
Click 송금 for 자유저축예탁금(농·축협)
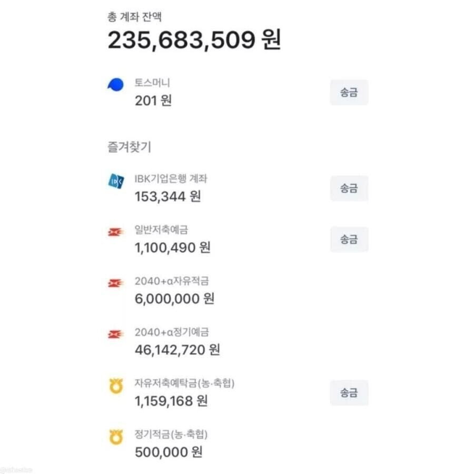pyautogui.click(x=349, y=393)
